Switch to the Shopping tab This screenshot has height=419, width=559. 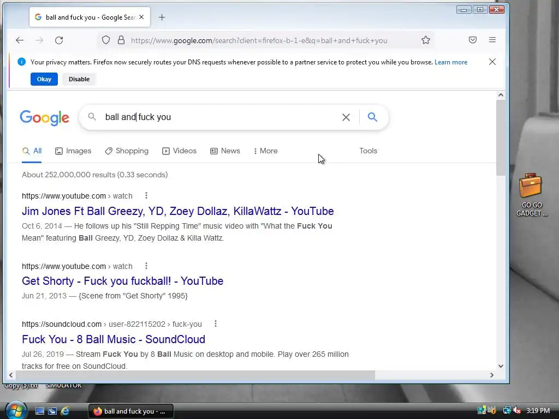point(127,151)
